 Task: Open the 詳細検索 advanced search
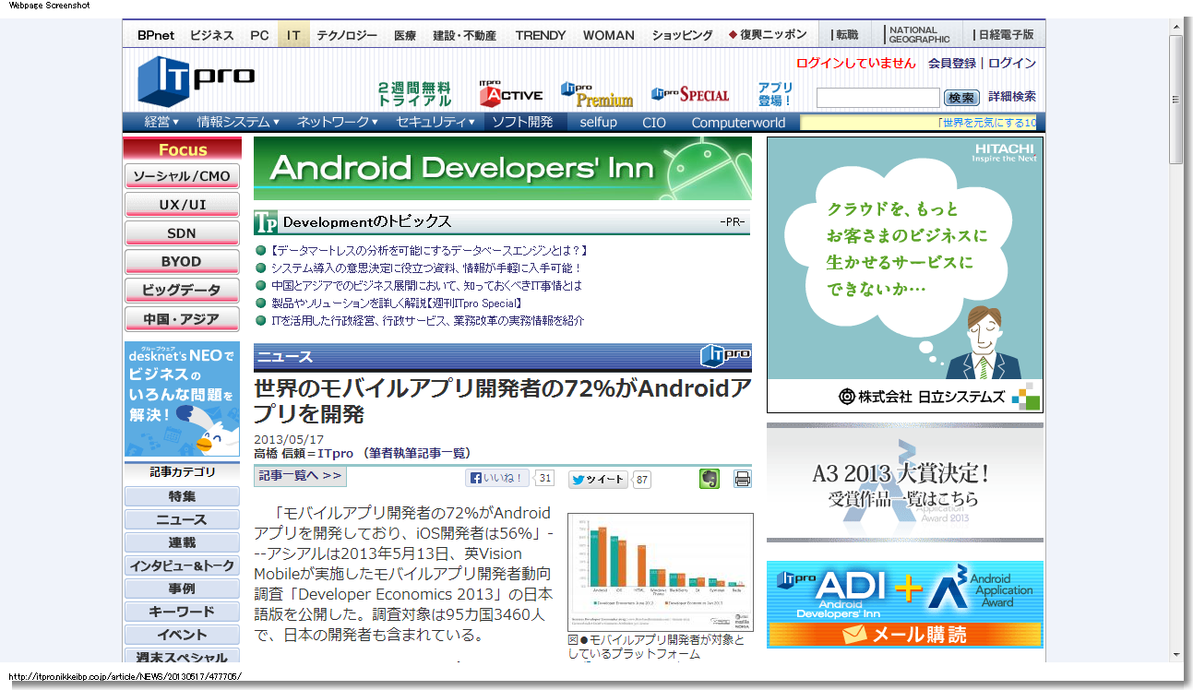tap(1012, 96)
